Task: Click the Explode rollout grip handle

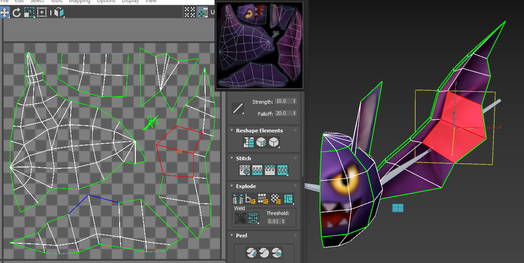Action: click(295, 186)
